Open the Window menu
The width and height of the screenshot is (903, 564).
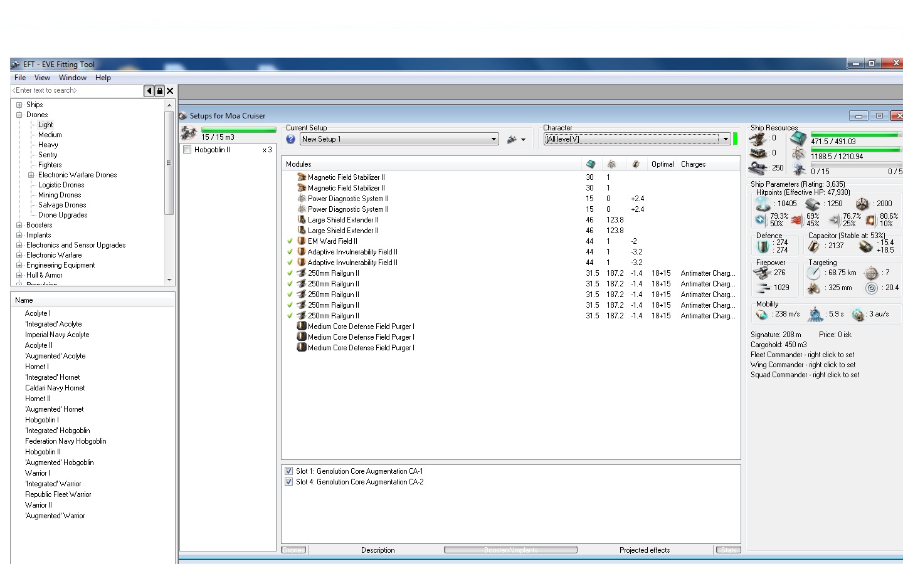point(73,78)
